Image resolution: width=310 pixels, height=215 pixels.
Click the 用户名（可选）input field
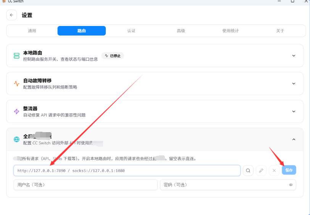click(x=86, y=185)
